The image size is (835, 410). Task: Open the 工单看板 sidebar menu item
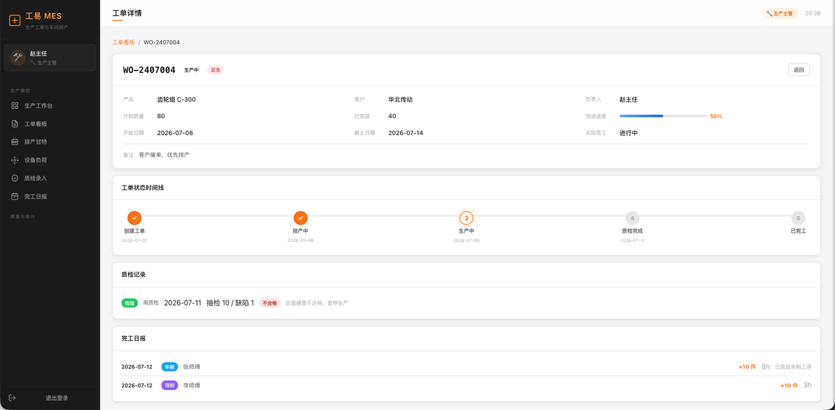tap(50, 124)
